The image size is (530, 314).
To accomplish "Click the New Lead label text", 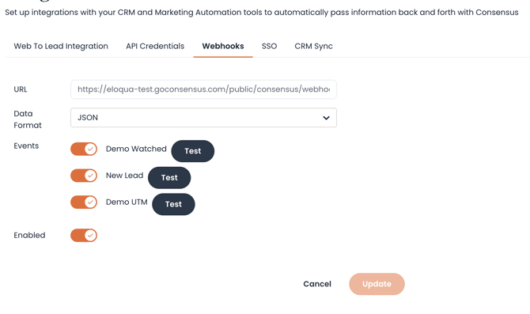I will pos(125,176).
